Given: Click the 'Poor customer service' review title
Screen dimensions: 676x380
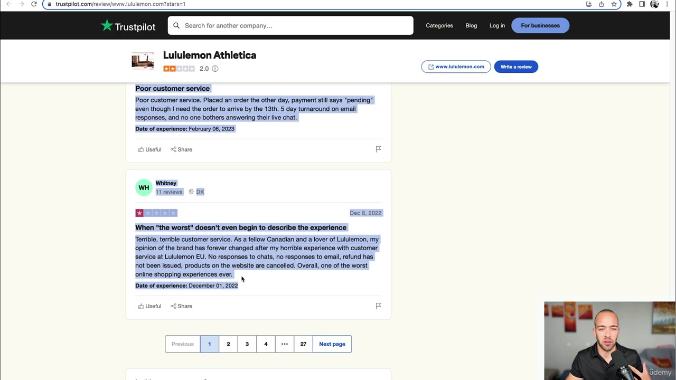Looking at the screenshot, I should [x=172, y=88].
